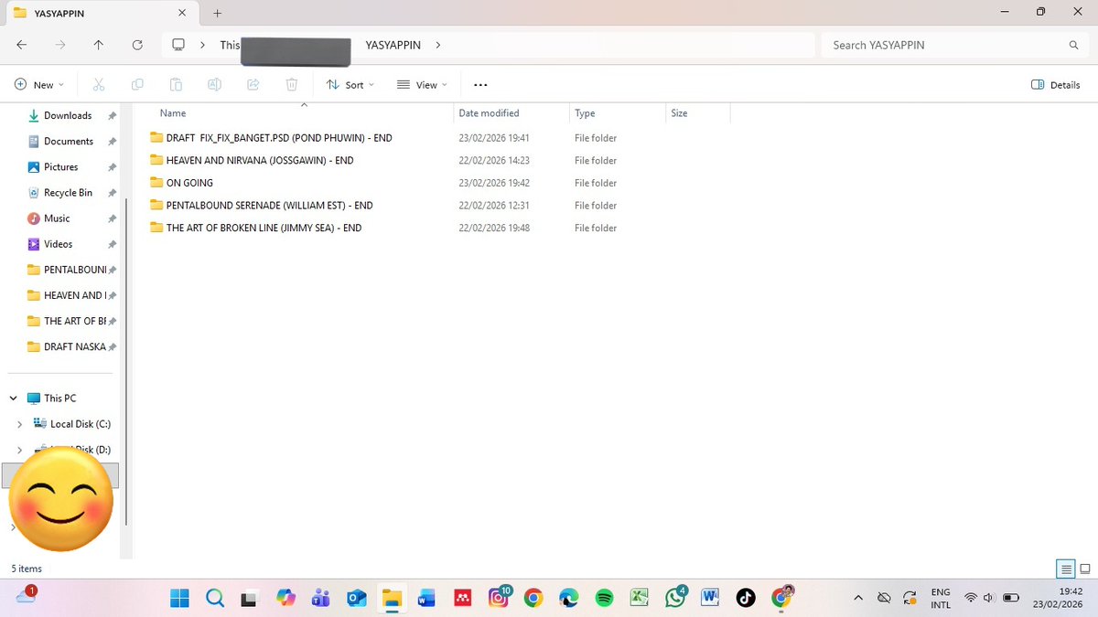
Task: Open the Sort options dropdown
Action: (x=350, y=85)
